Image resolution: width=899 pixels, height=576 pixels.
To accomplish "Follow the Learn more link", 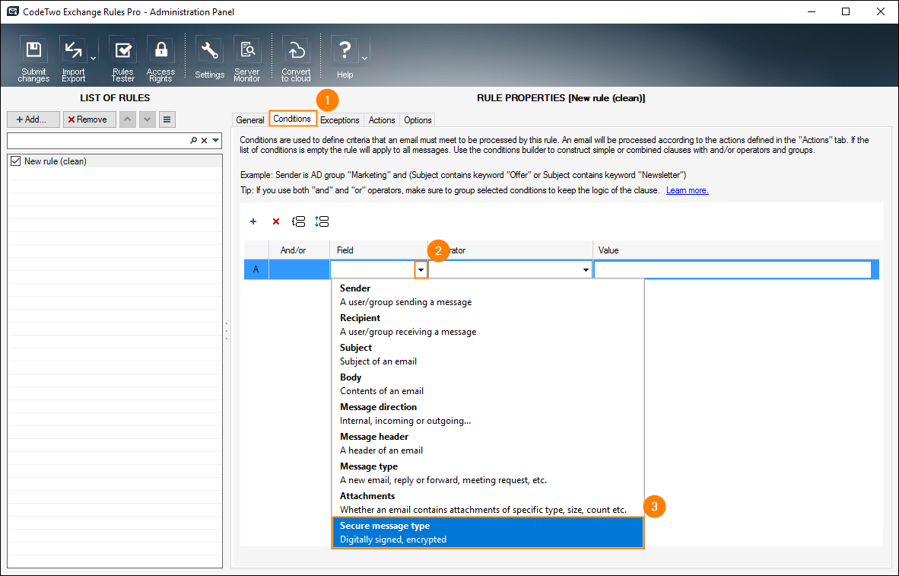I will coord(687,190).
